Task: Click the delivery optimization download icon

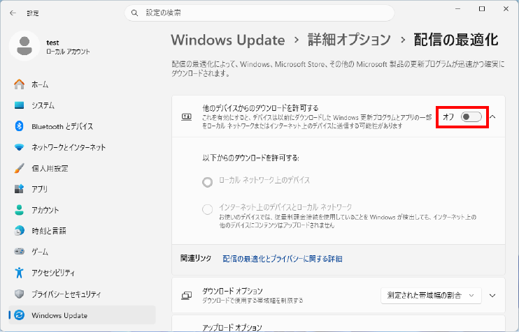Action: coord(186,116)
